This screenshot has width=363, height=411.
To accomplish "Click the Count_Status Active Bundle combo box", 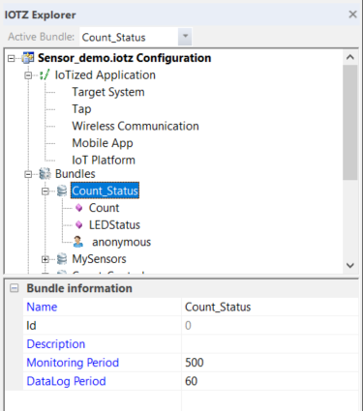I will click(x=136, y=37).
